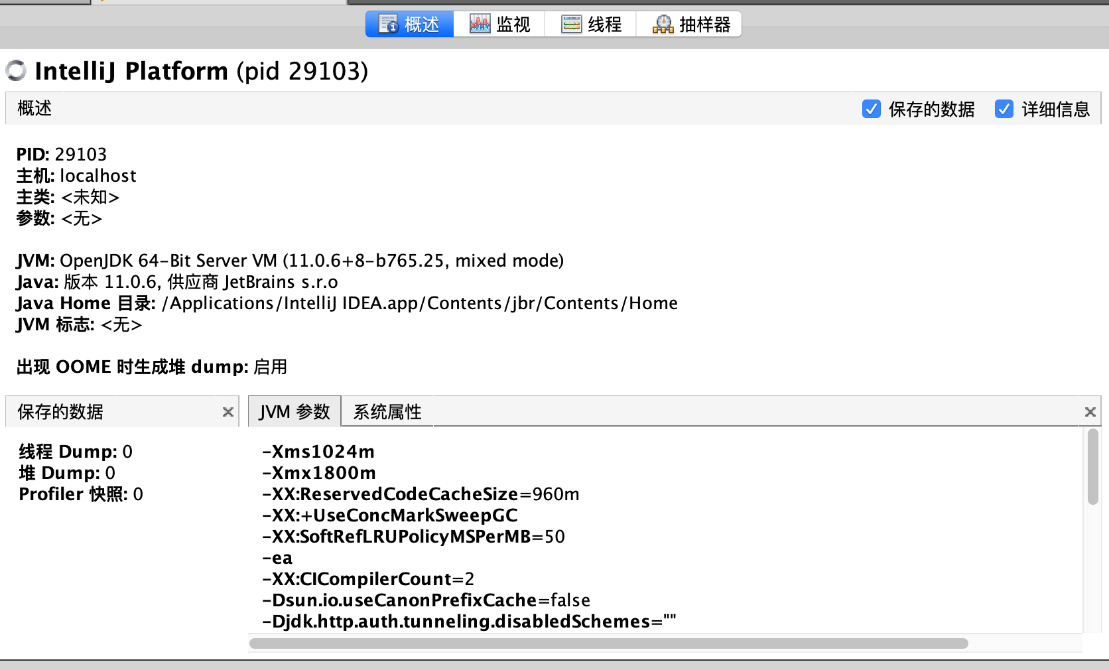This screenshot has width=1109, height=670.
Task: Click the vertical scrollbar of JVM arguments
Action: coord(1092,467)
